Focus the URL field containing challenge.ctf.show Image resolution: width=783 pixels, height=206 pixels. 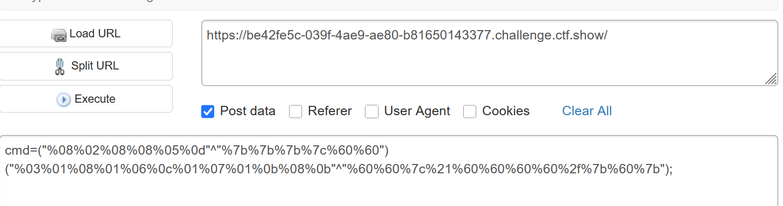[x=489, y=53]
